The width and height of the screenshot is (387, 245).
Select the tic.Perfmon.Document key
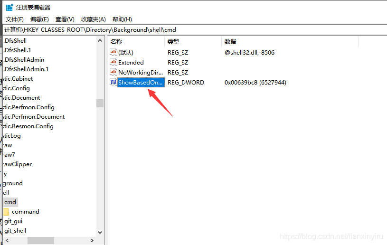coord(34,117)
